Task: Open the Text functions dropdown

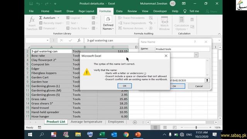Action: [72, 23]
